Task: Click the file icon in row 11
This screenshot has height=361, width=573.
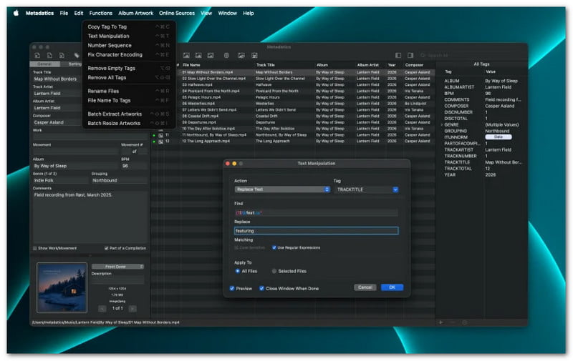Action: (160, 135)
